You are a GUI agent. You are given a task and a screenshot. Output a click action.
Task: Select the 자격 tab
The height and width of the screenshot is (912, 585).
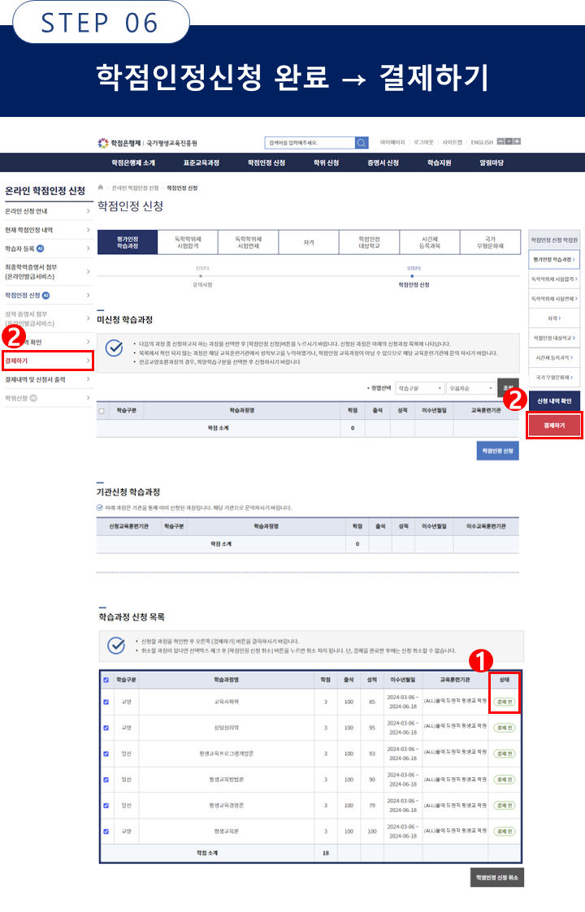click(309, 243)
